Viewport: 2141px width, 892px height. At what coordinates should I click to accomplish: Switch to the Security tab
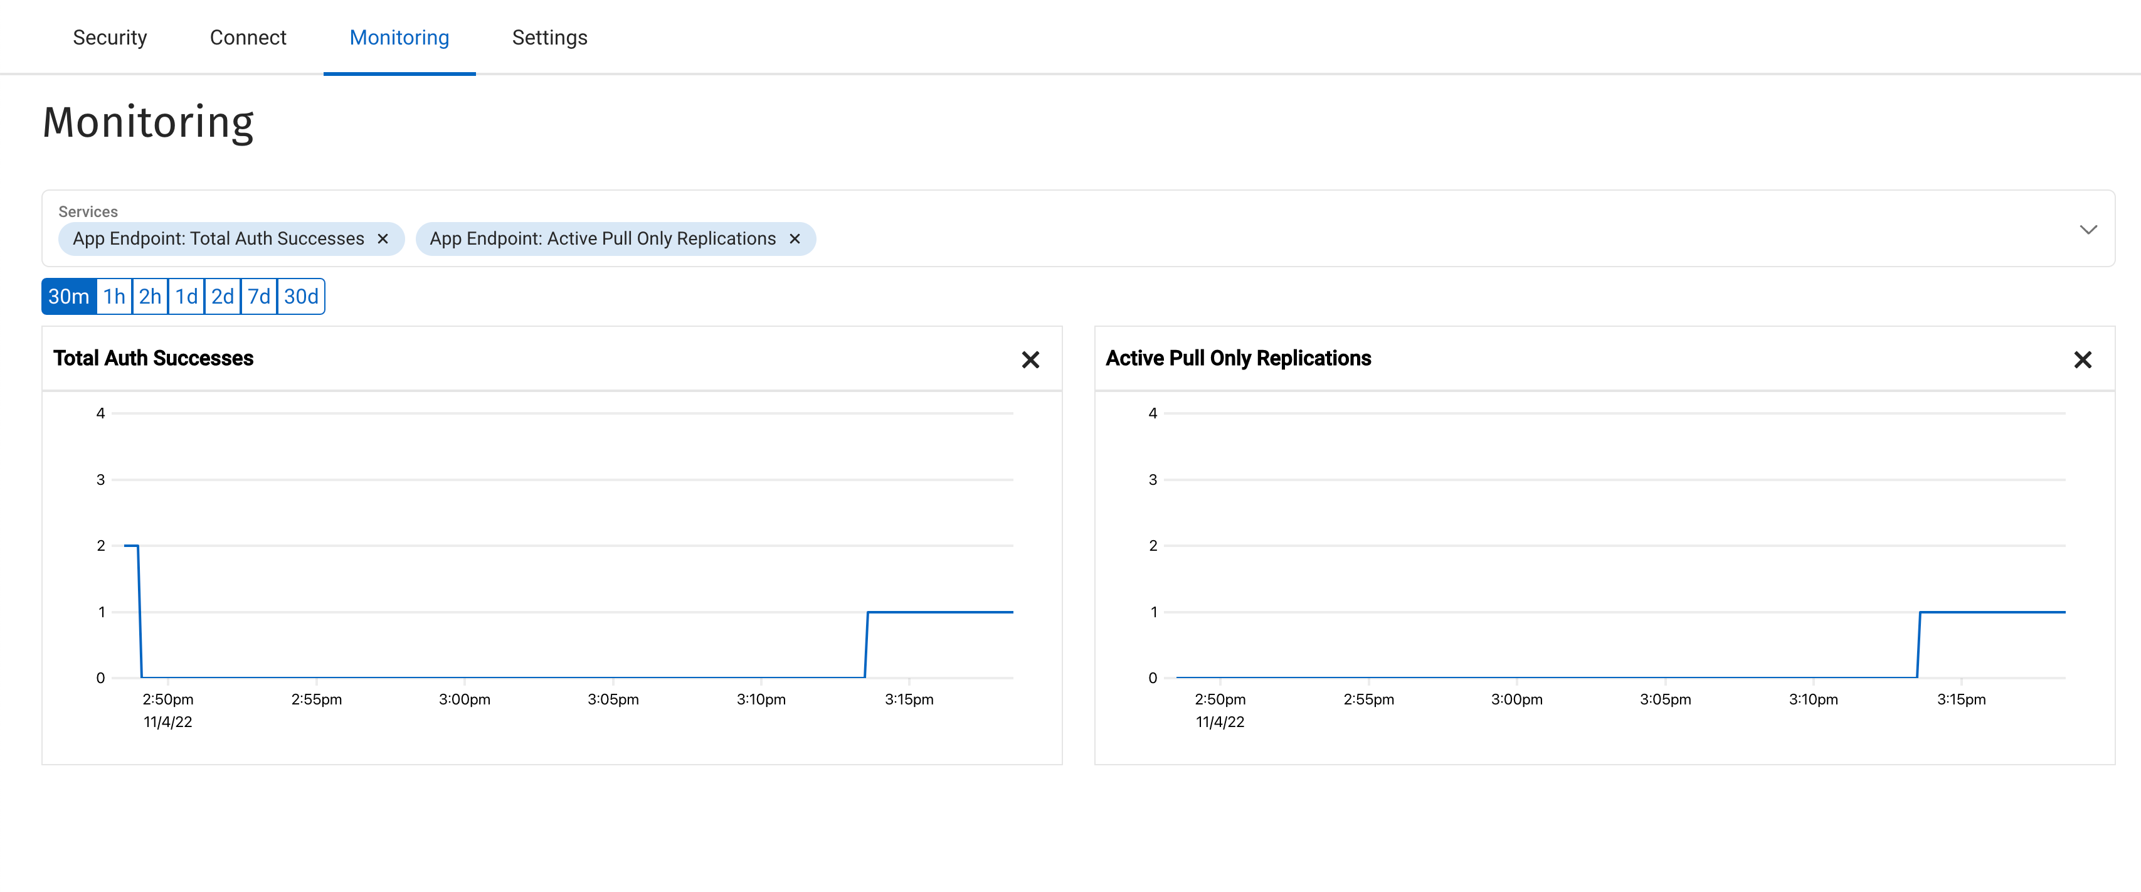(x=109, y=36)
